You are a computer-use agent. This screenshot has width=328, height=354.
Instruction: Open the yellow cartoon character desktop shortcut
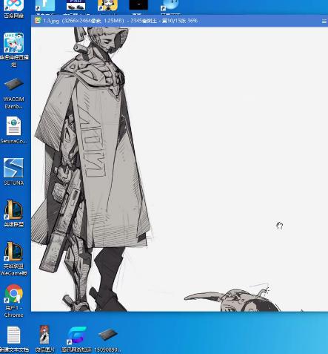click(107, 5)
